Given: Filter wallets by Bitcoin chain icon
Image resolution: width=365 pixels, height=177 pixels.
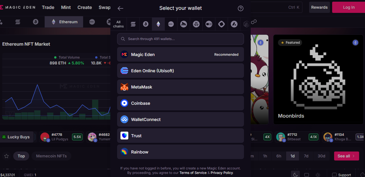Looking at the screenshot, I should click(x=145, y=24).
